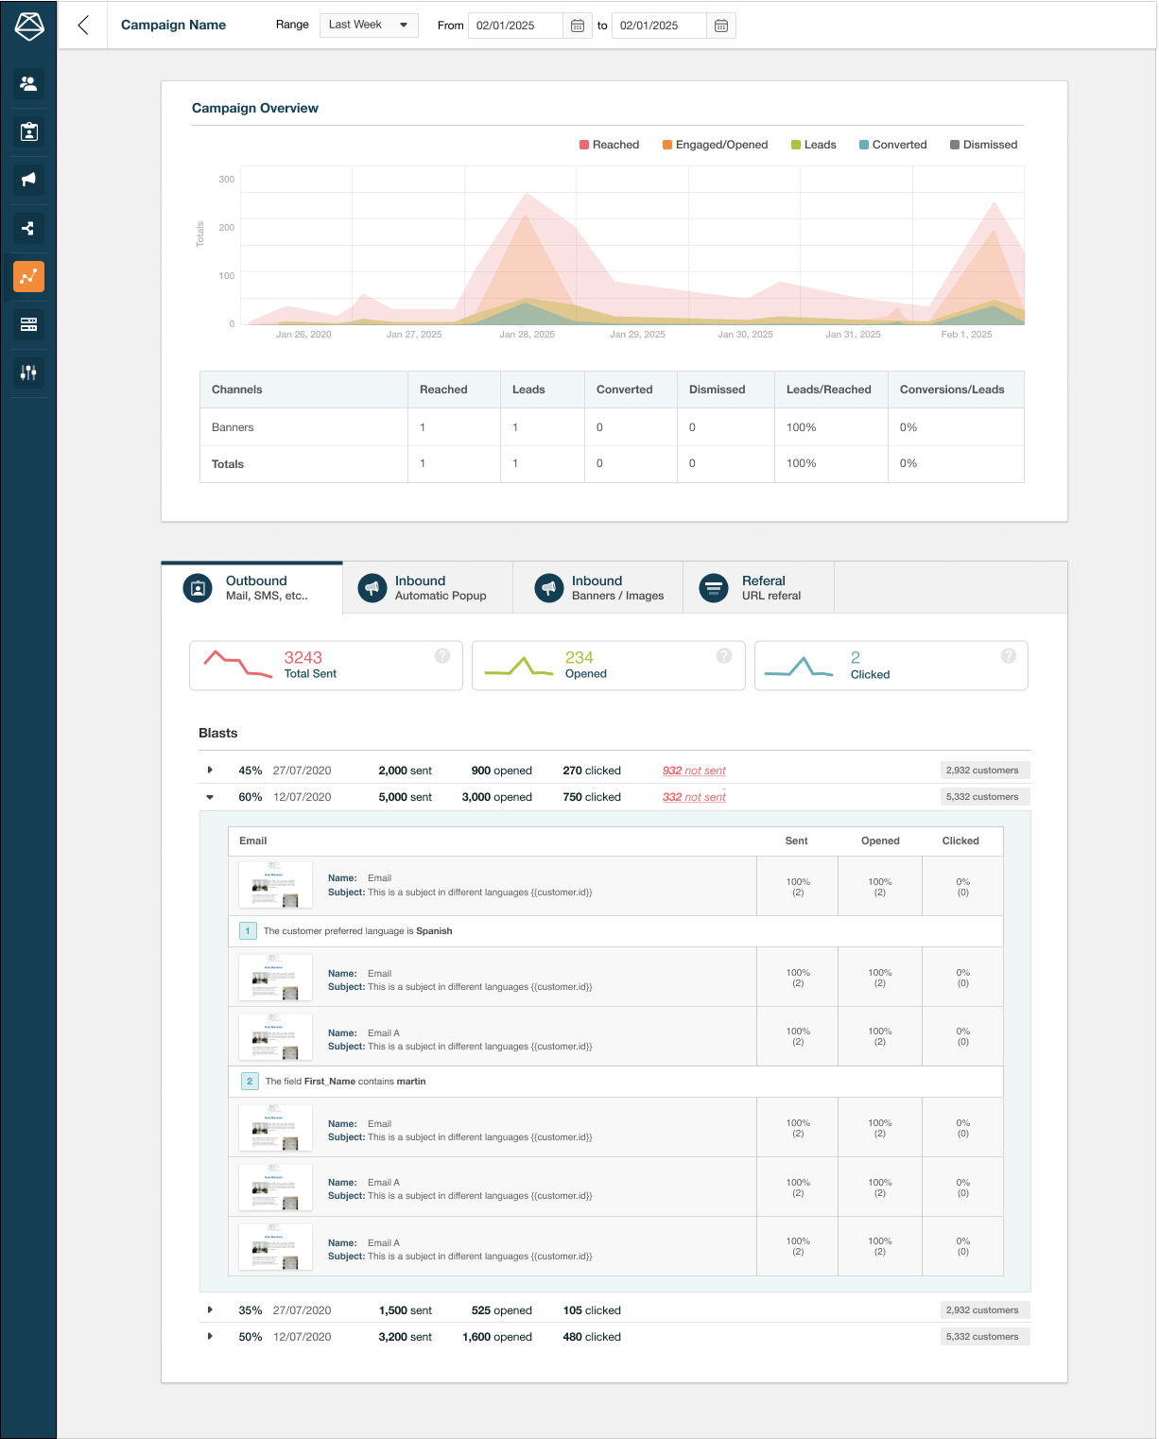Switch to the Outbound Mail, SMS tab
1159x1439 pixels.
point(252,588)
